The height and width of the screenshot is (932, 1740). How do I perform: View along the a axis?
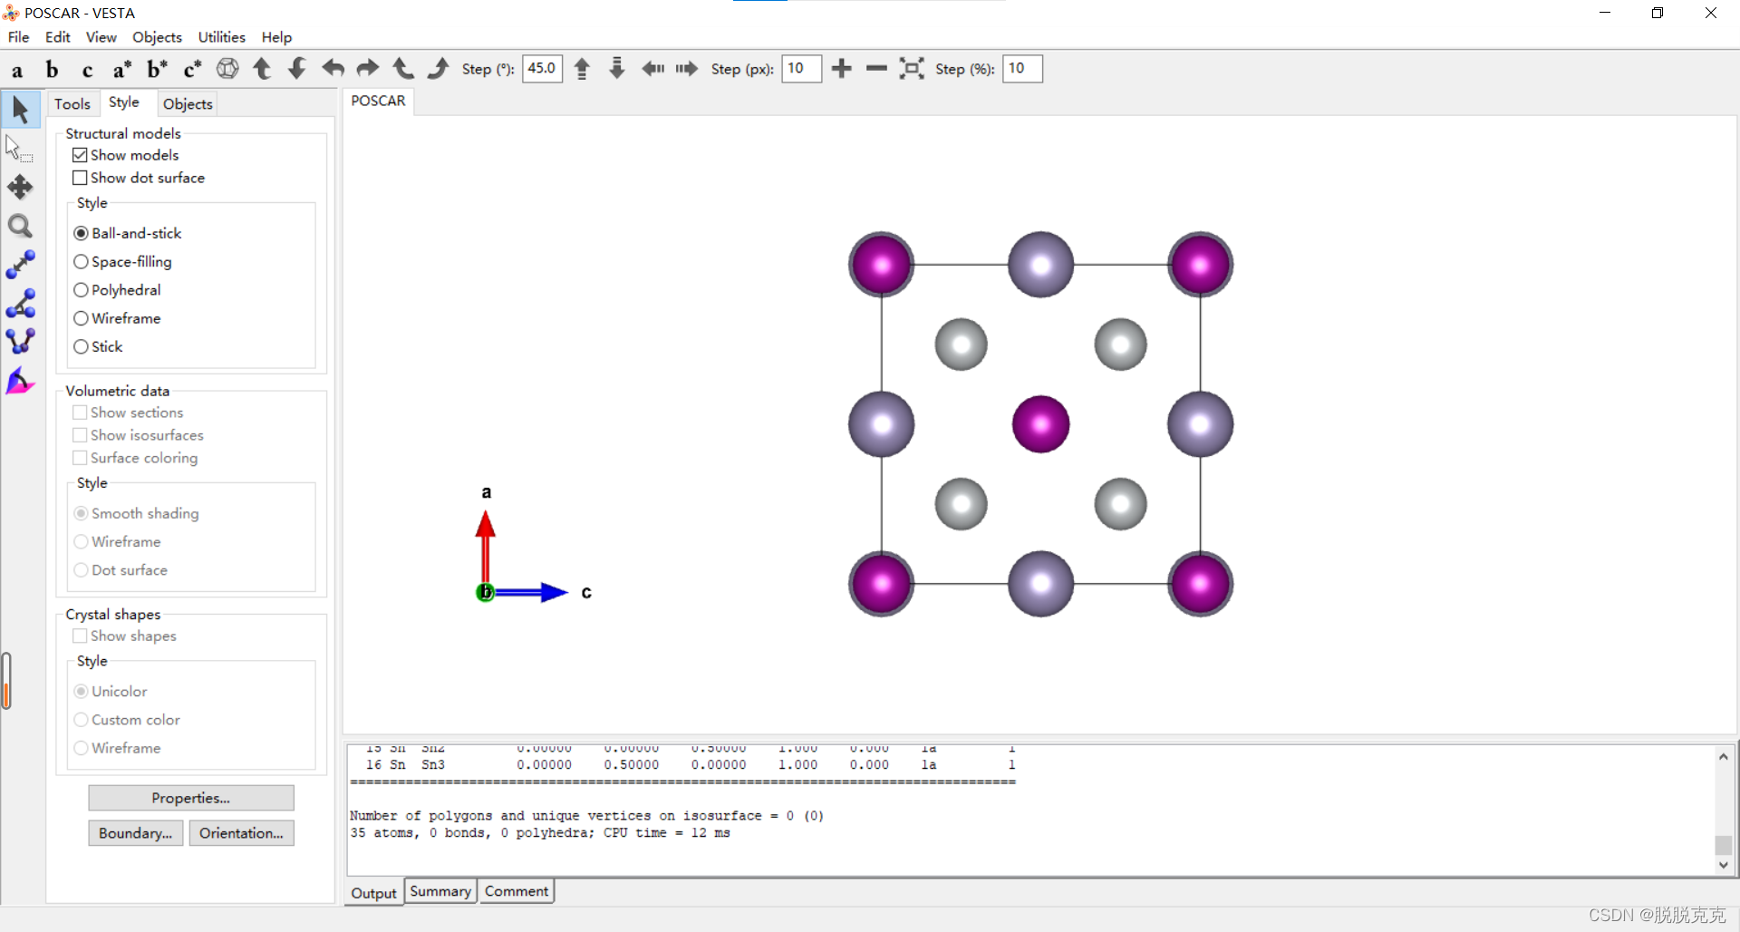[17, 70]
